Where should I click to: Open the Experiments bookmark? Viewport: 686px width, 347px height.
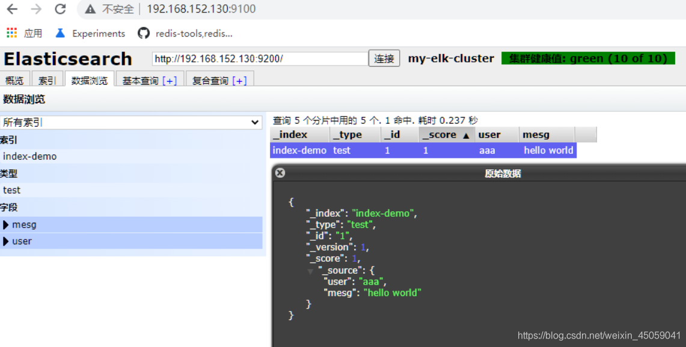[91, 33]
